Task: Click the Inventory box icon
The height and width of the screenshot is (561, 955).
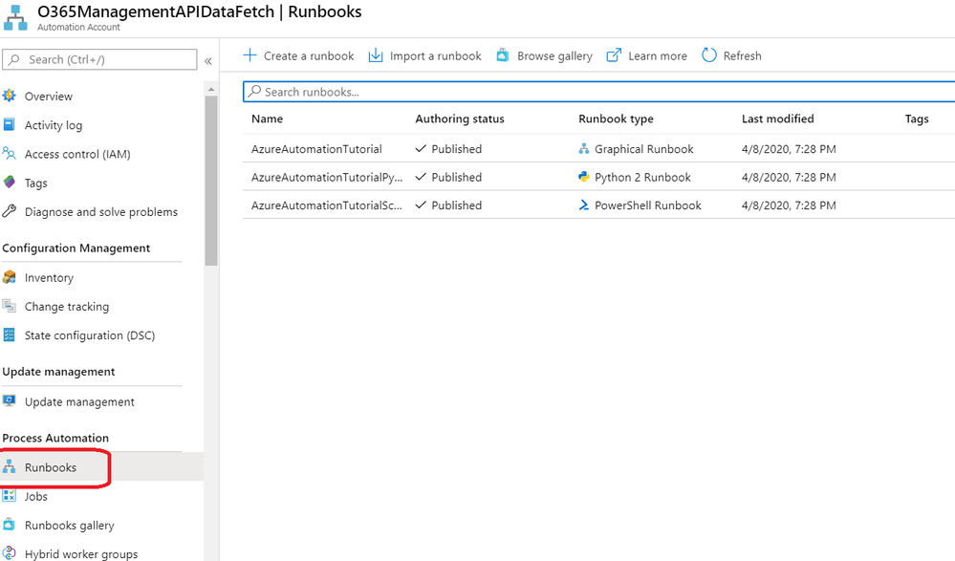Action: coord(10,277)
